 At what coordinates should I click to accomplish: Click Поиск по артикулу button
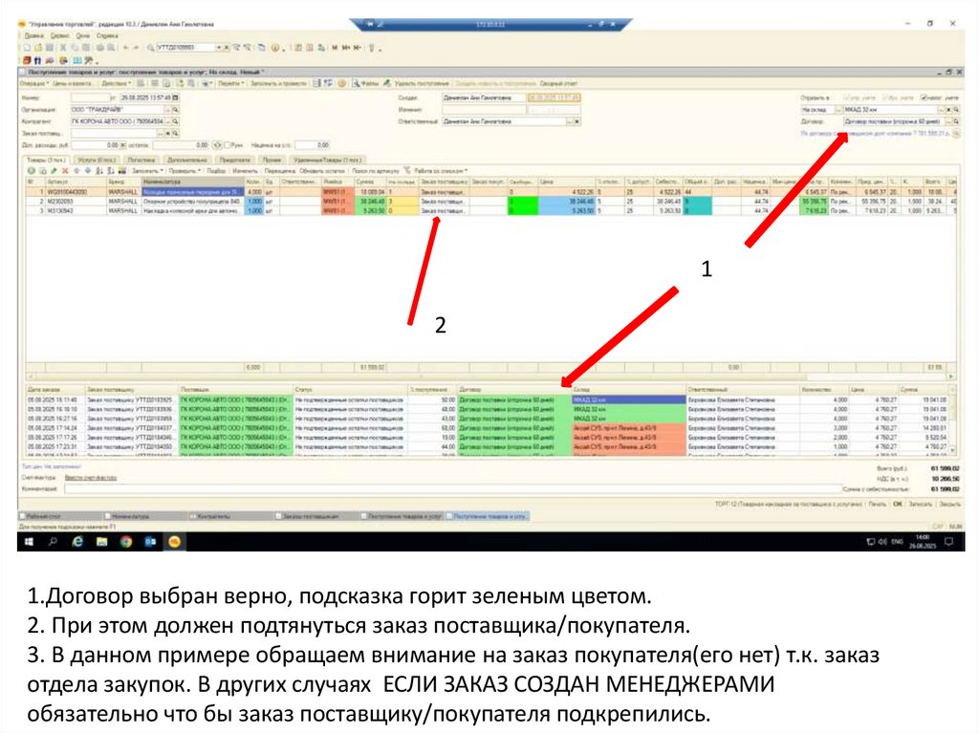click(x=375, y=170)
